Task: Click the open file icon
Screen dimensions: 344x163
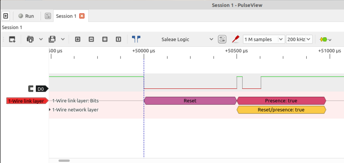Action: coord(31,39)
